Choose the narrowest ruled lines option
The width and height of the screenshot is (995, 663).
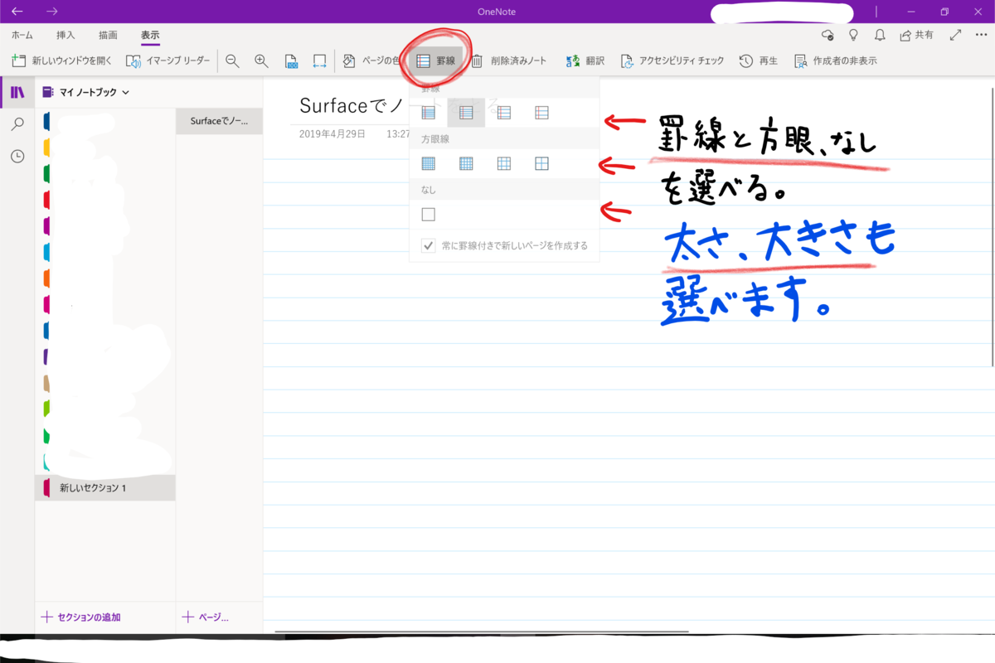coord(429,112)
